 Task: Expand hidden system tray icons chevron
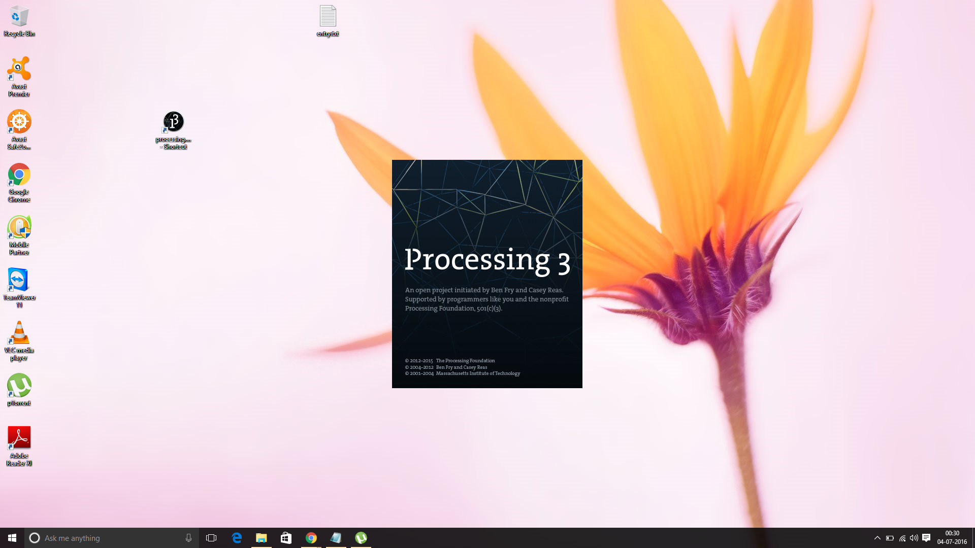[x=877, y=538]
